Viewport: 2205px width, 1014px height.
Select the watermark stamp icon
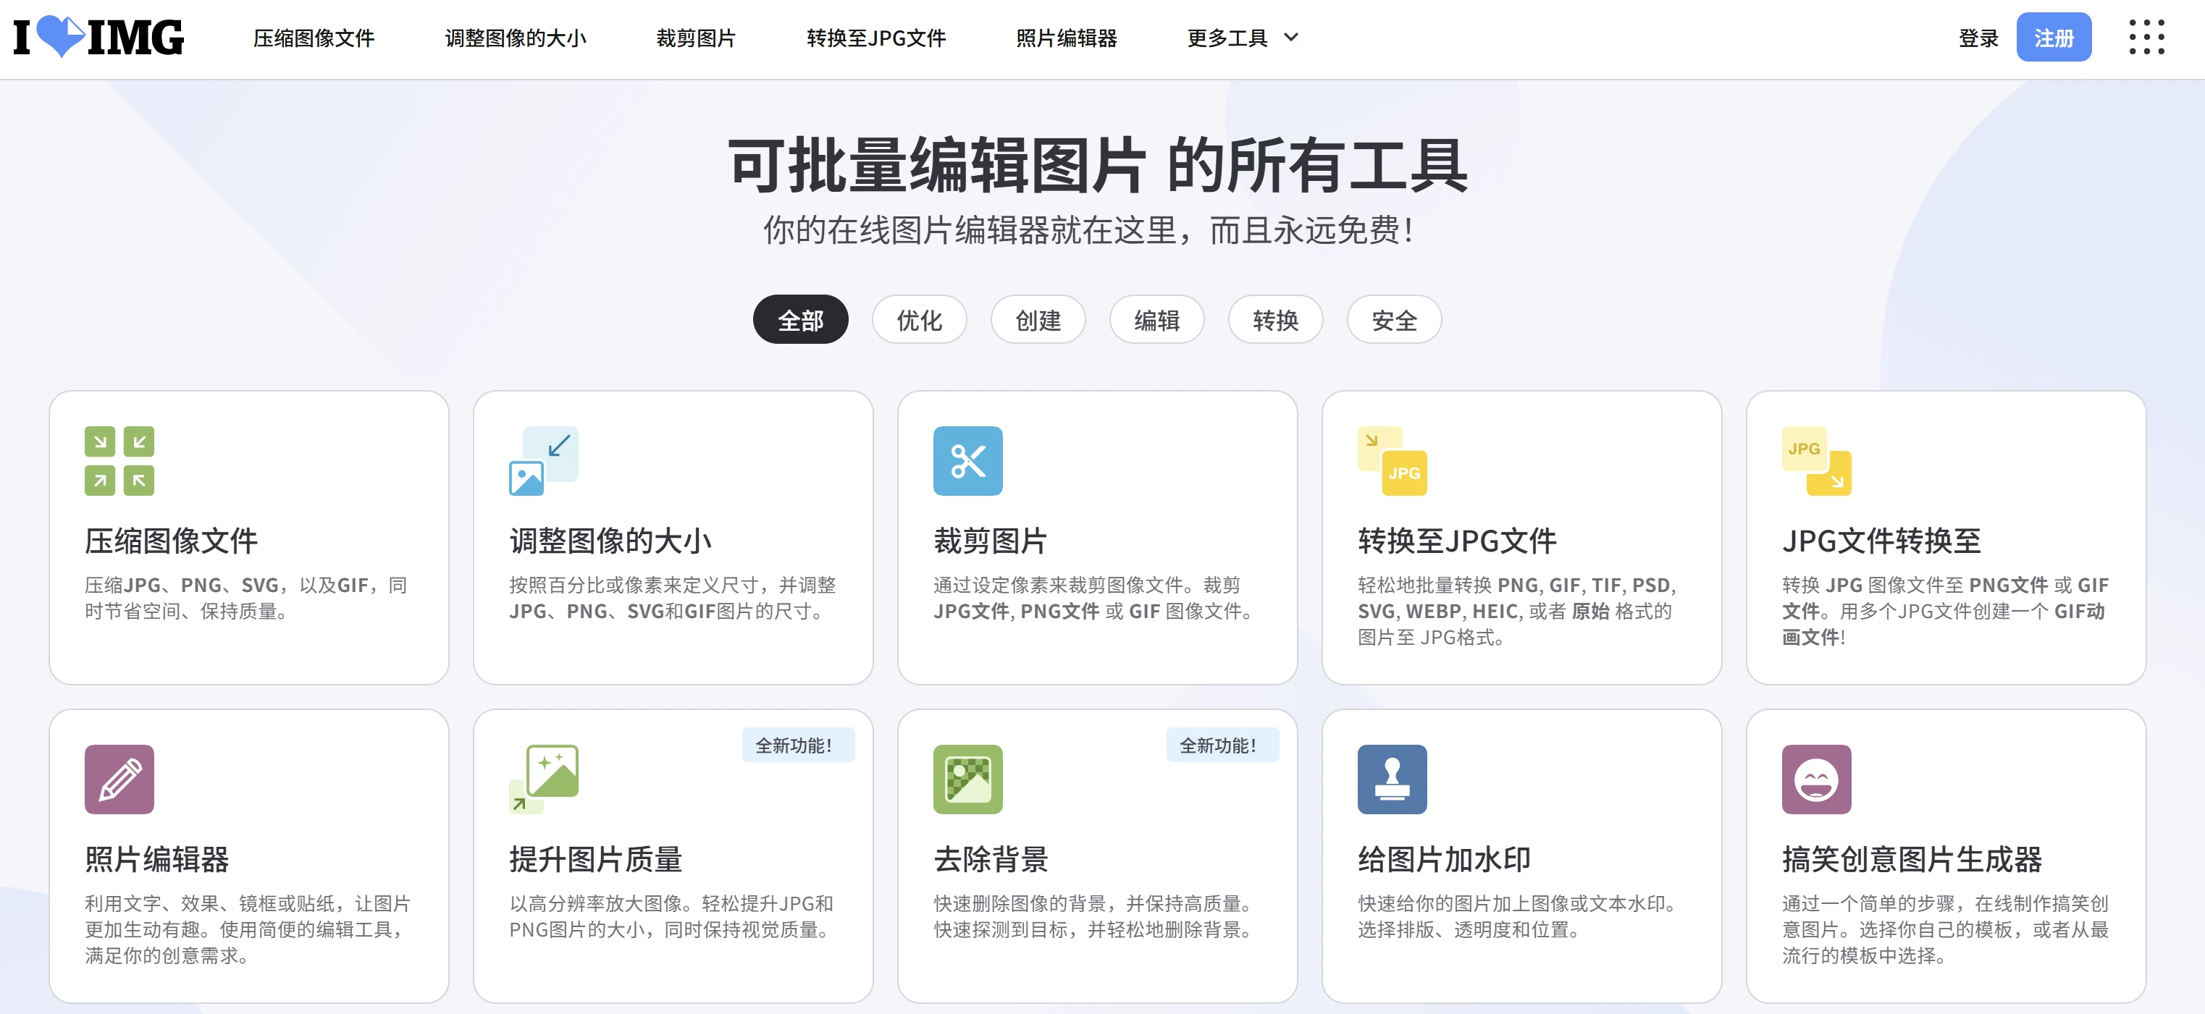pos(1392,779)
